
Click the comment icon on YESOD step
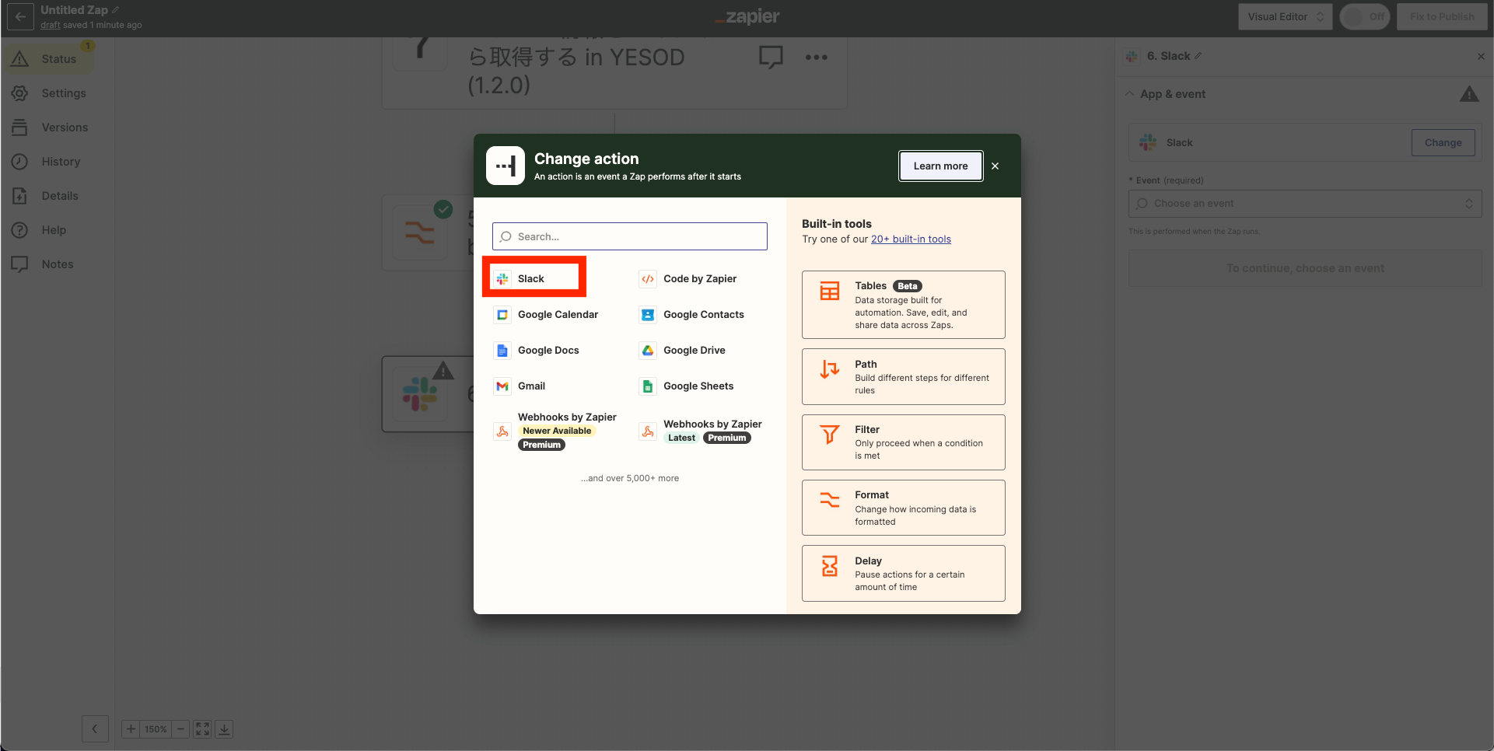pyautogui.click(x=771, y=57)
